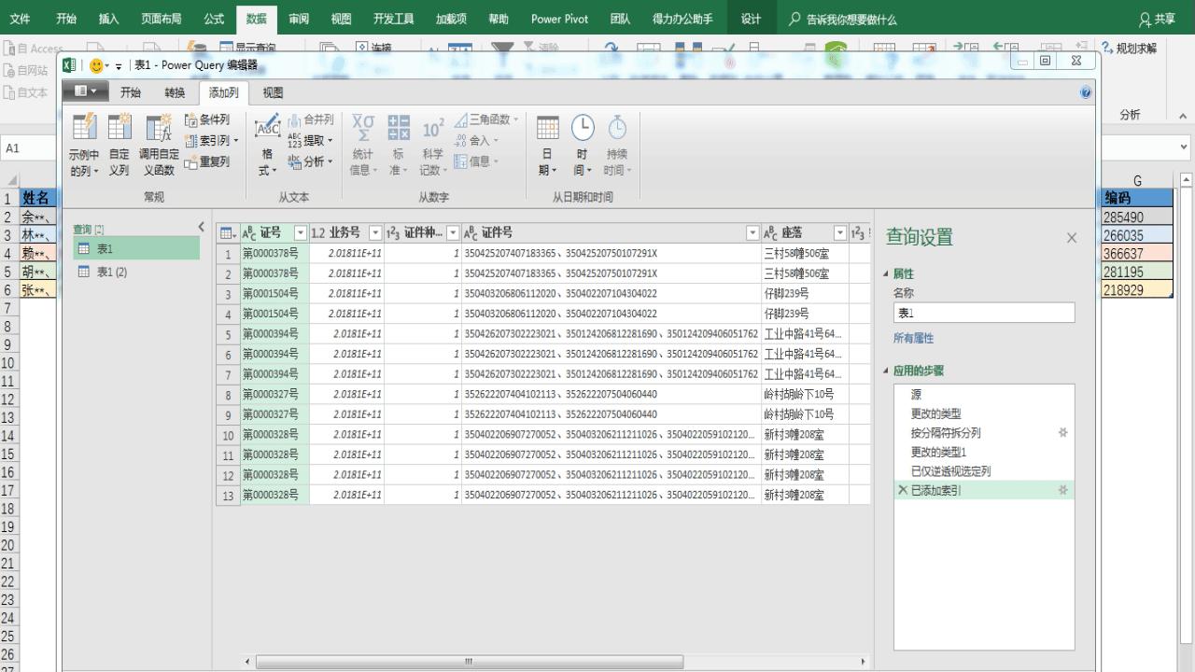Add a 条件列 conditional column
The height and width of the screenshot is (672, 1195).
pyautogui.click(x=207, y=120)
